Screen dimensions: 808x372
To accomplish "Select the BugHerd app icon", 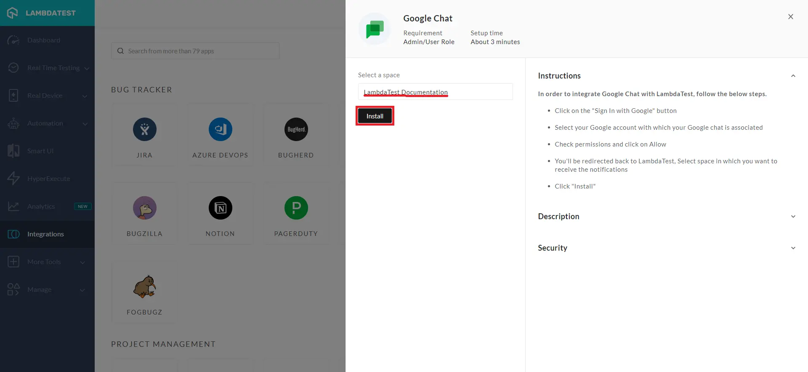I will tap(296, 129).
